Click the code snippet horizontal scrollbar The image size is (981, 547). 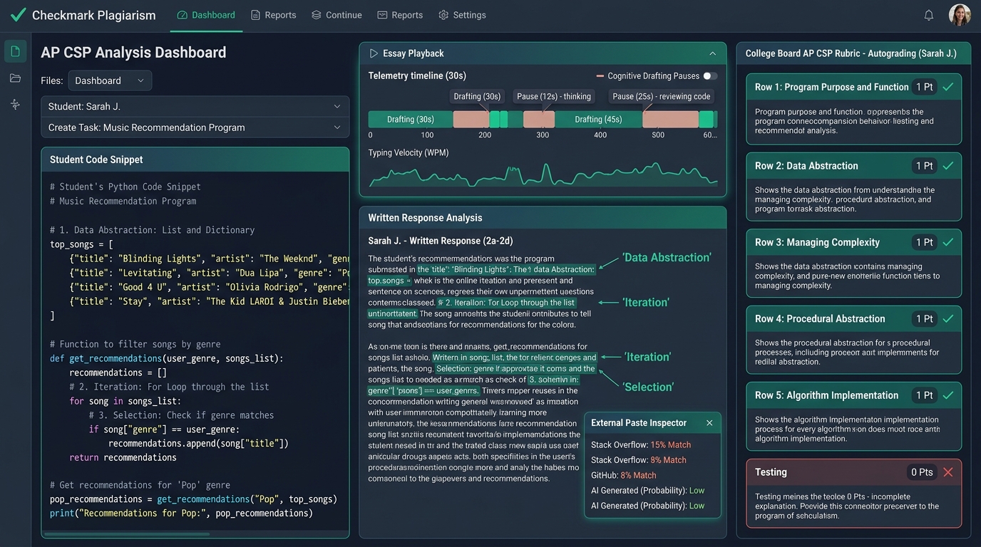click(127, 533)
